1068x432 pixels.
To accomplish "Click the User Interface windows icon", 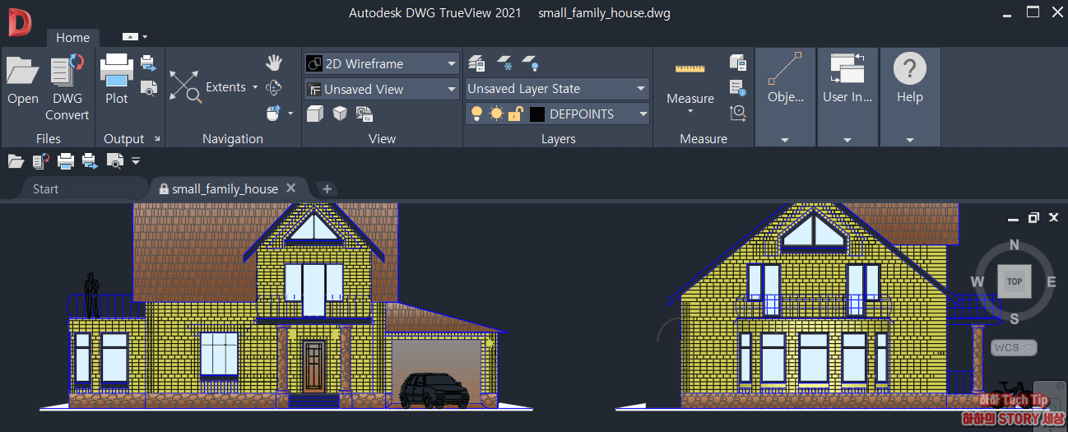I will [847, 68].
